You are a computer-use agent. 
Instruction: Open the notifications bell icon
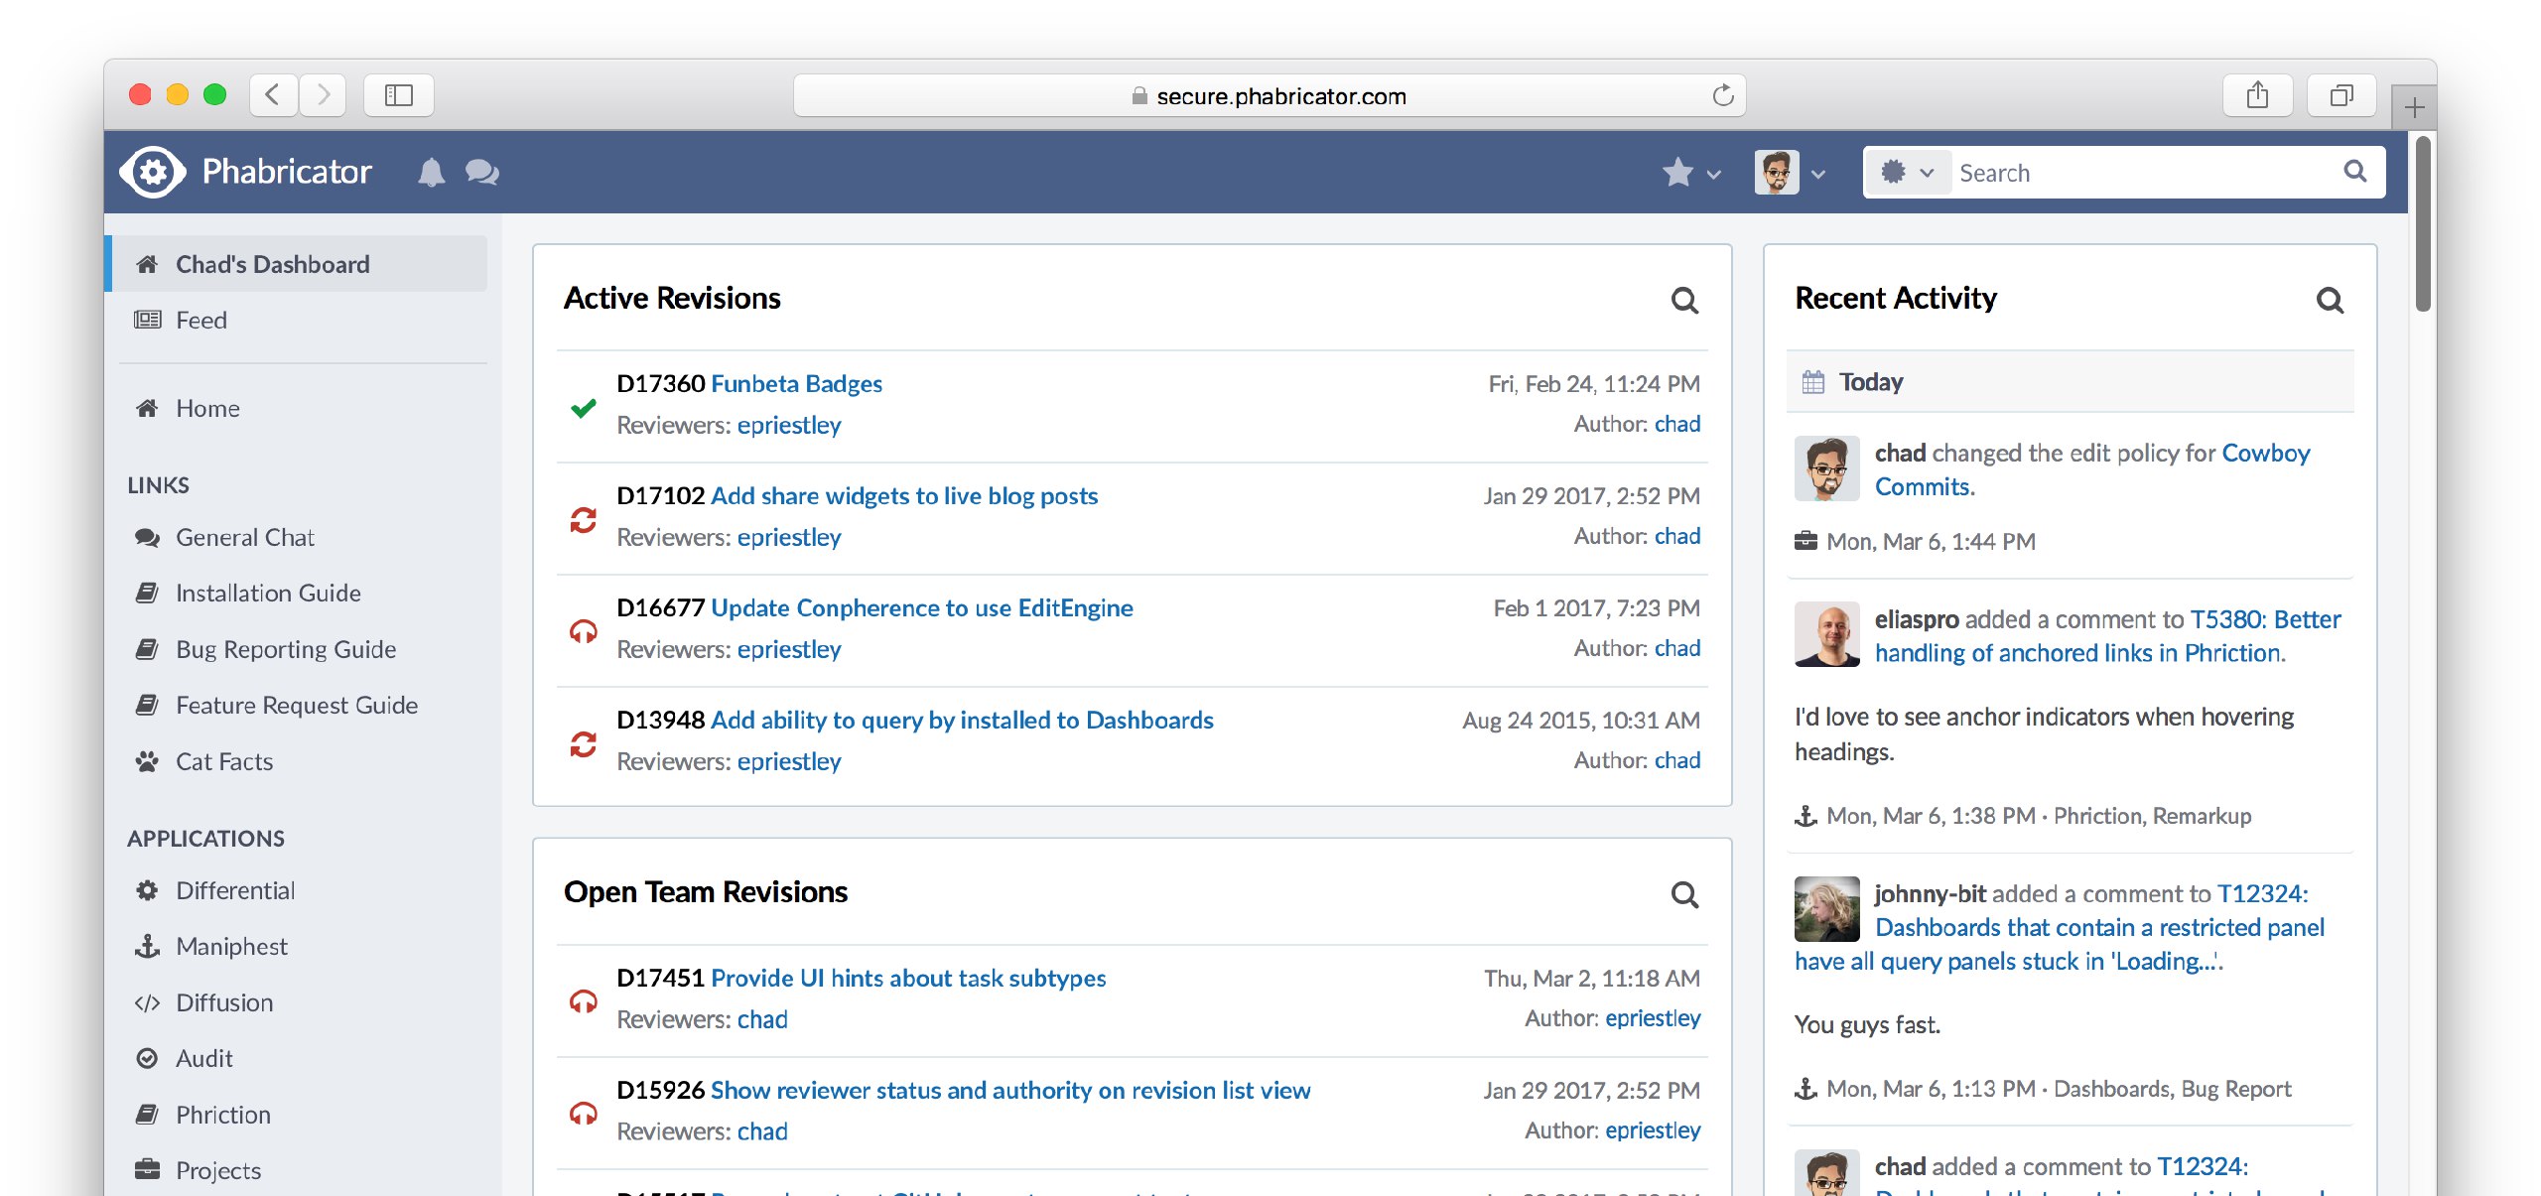click(x=431, y=173)
